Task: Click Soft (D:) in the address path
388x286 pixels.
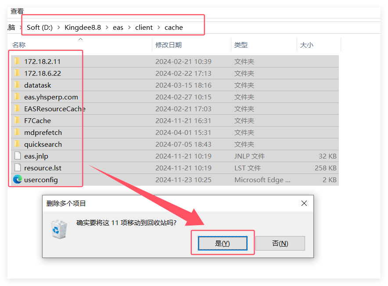Action: tap(40, 28)
